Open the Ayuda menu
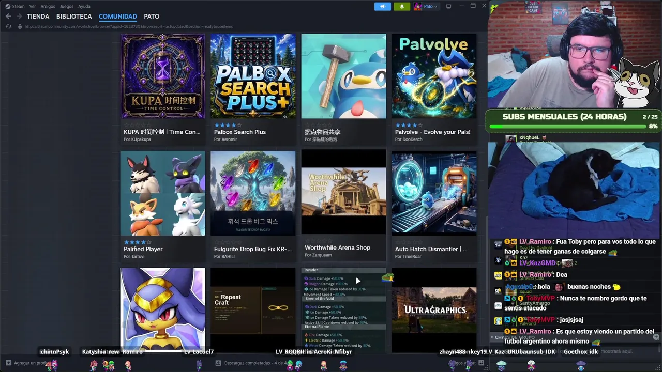The height and width of the screenshot is (372, 662). (x=84, y=6)
